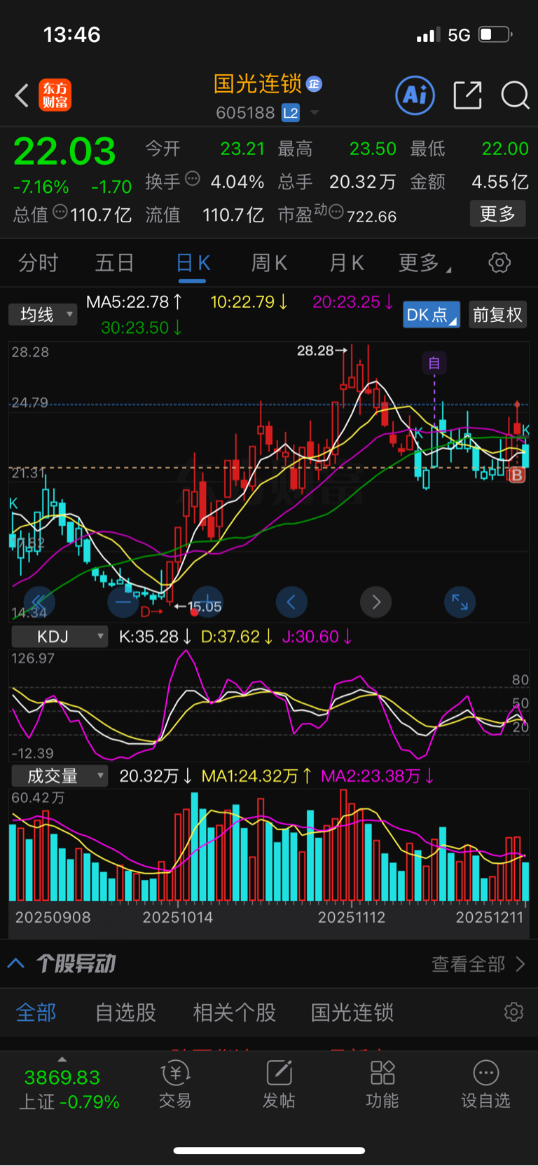Tap the share export icon

point(467,95)
